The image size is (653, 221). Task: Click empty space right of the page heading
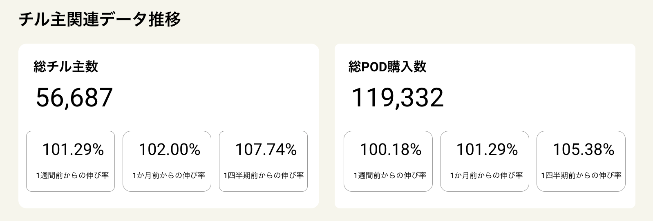(x=409, y=20)
